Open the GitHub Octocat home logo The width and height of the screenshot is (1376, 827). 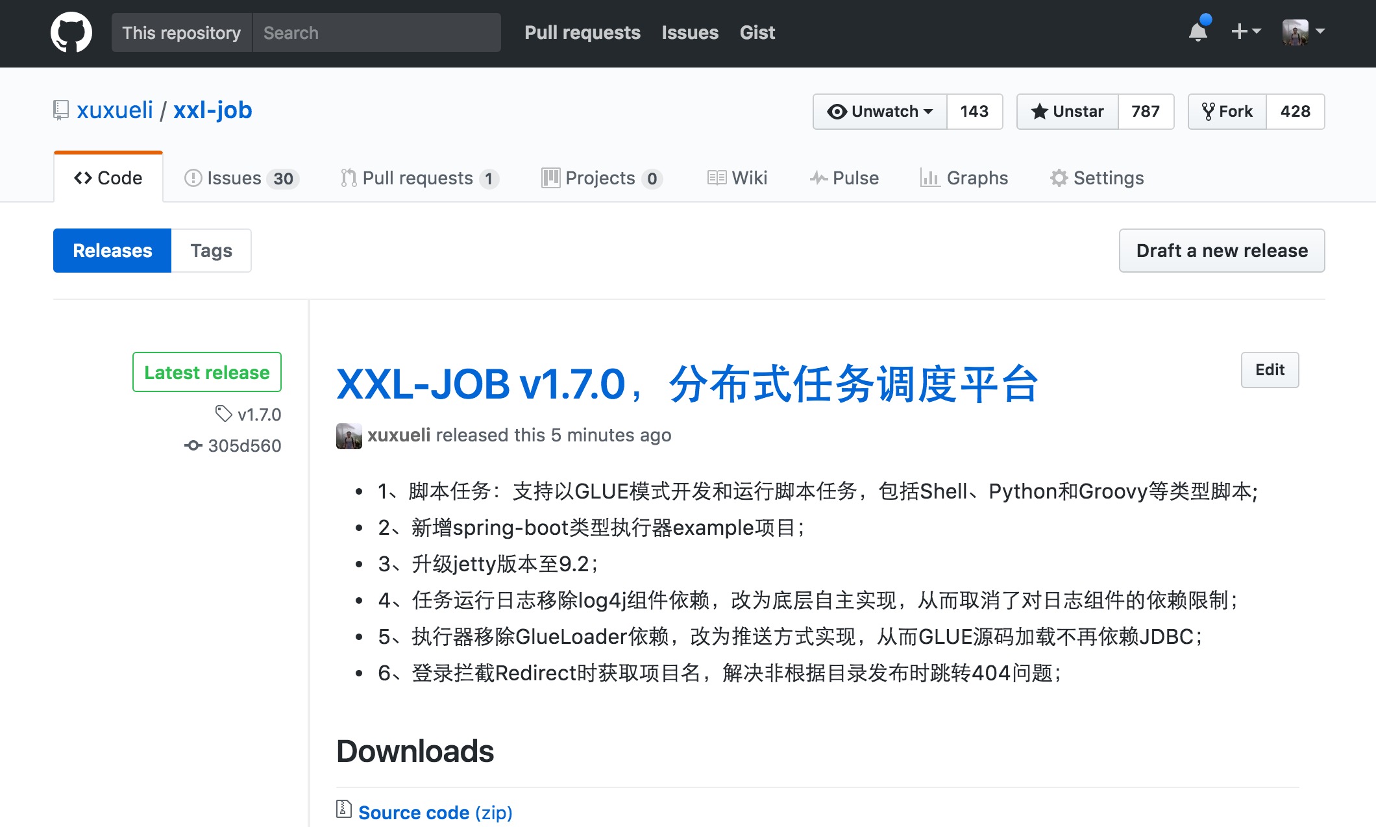pos(71,32)
